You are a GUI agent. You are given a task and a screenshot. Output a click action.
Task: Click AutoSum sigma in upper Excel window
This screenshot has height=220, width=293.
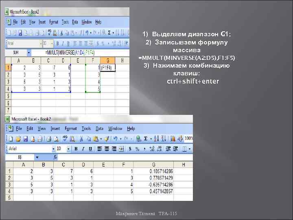[109, 33]
